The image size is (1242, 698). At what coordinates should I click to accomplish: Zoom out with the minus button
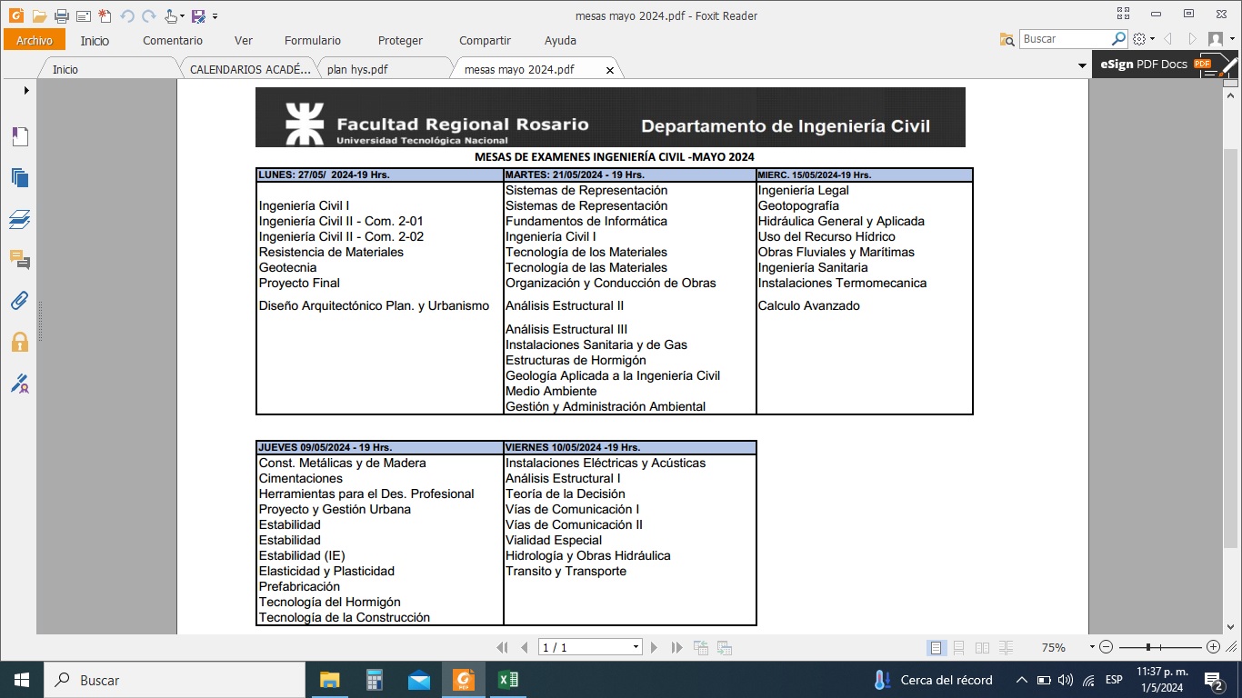[x=1106, y=647]
